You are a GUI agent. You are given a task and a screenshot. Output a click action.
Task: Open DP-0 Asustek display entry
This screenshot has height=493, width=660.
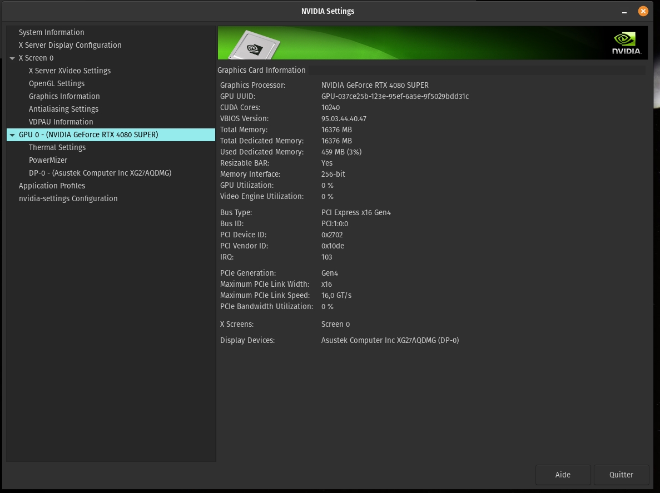(x=100, y=173)
